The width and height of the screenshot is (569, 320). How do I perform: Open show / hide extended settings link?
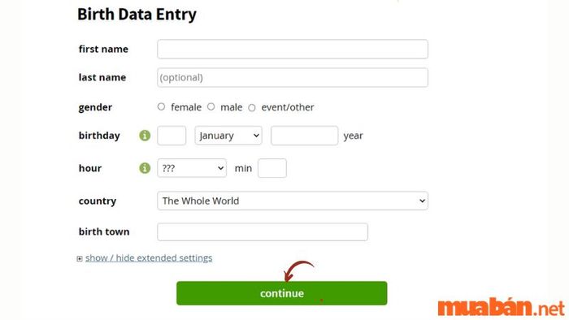(149, 258)
